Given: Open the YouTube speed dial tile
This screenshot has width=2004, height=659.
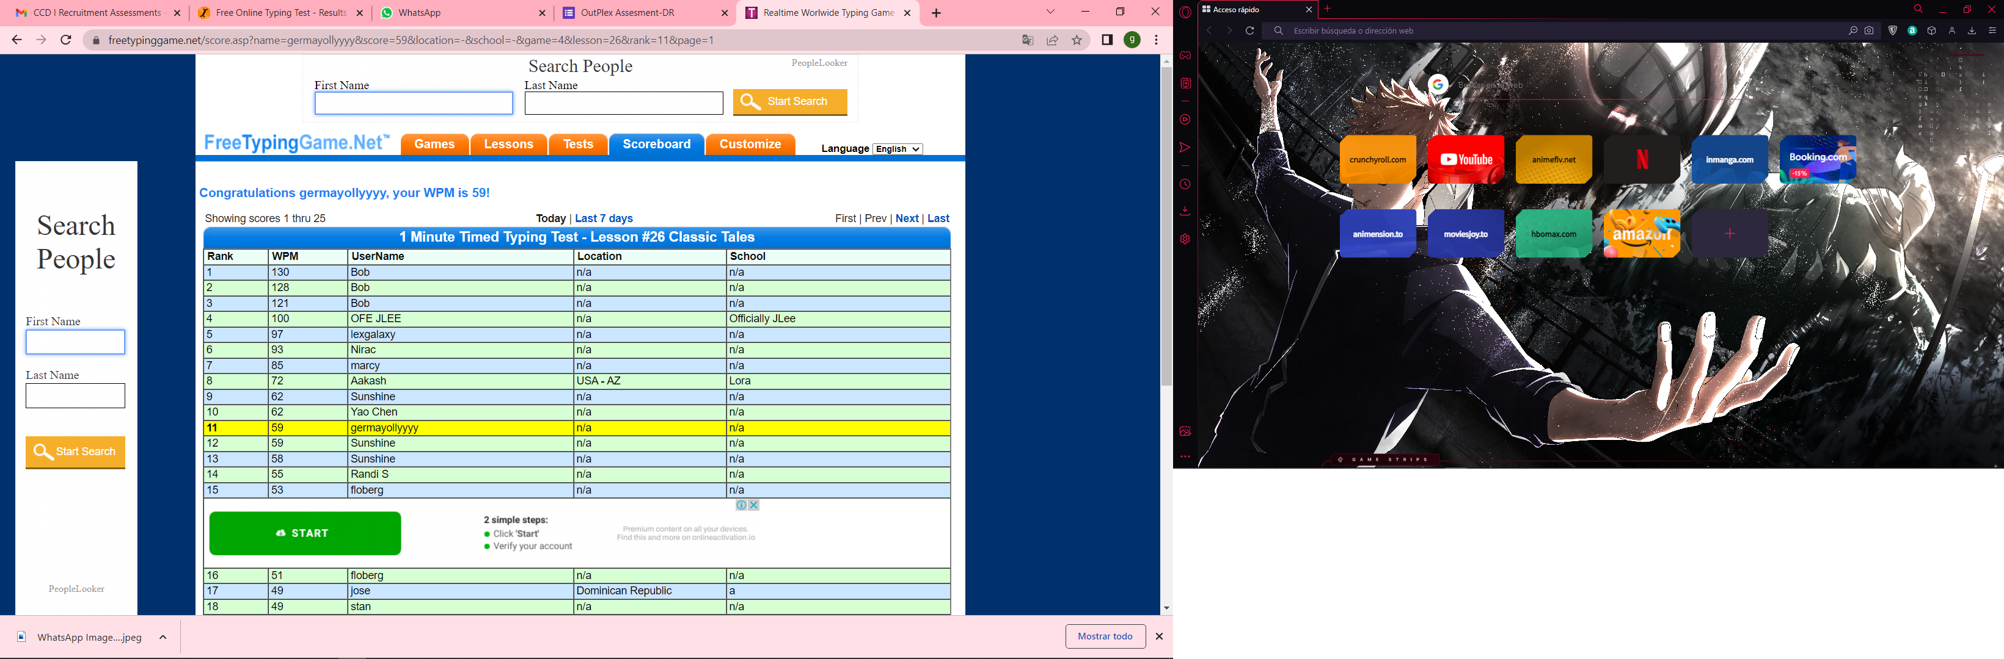Looking at the screenshot, I should [1466, 160].
